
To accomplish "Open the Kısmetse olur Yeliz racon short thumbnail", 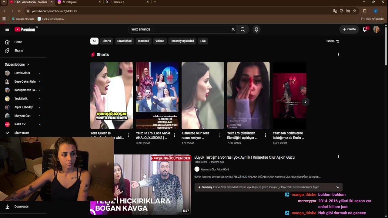I will [203, 96].
